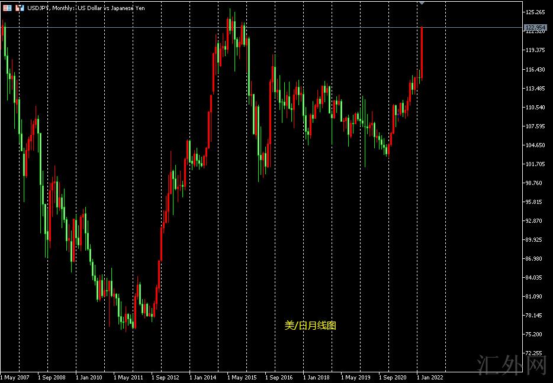Click the gray chart shift triangle marker
Image resolution: width=553 pixels, height=383 pixels.
[421, 3]
